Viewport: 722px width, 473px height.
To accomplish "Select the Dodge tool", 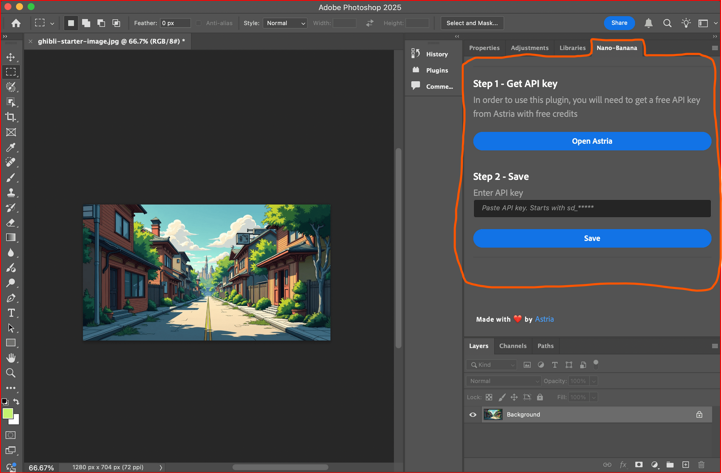I will click(11, 283).
